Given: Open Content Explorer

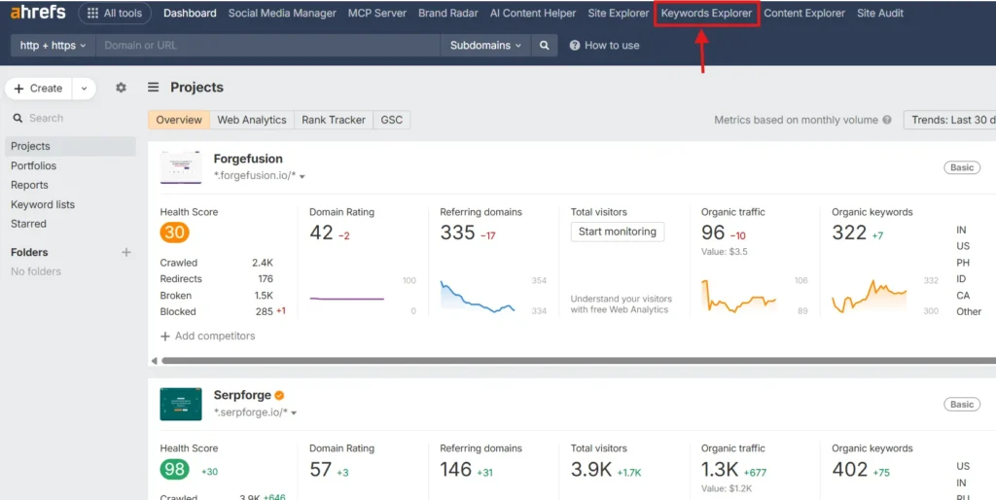Looking at the screenshot, I should (x=804, y=13).
